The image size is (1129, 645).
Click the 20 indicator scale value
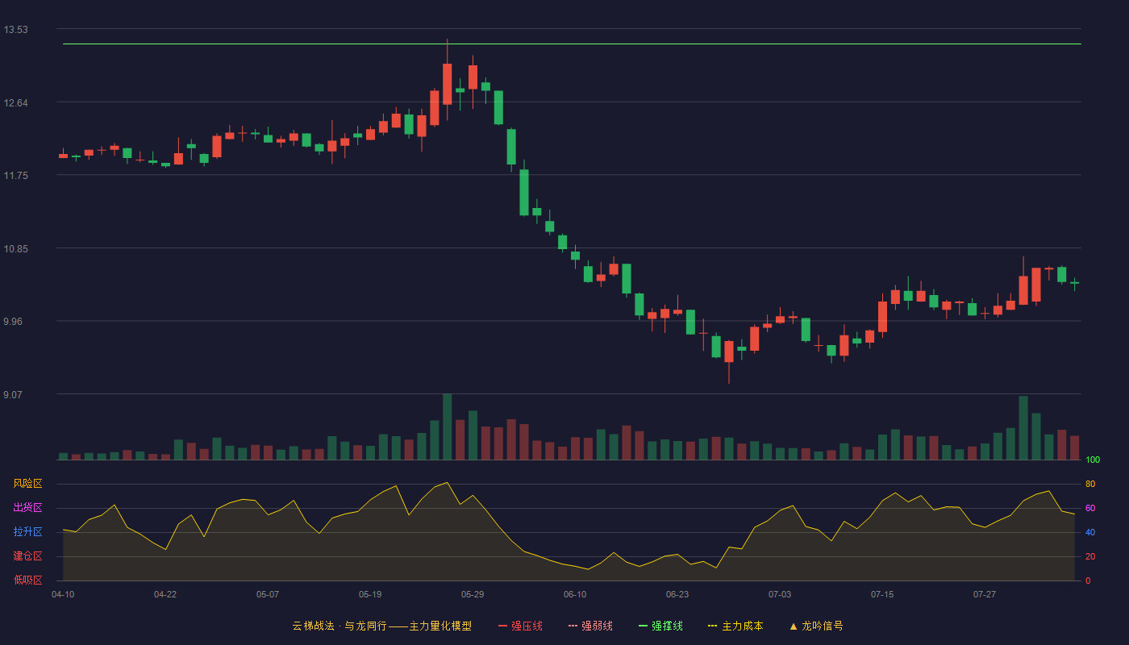pos(1090,556)
